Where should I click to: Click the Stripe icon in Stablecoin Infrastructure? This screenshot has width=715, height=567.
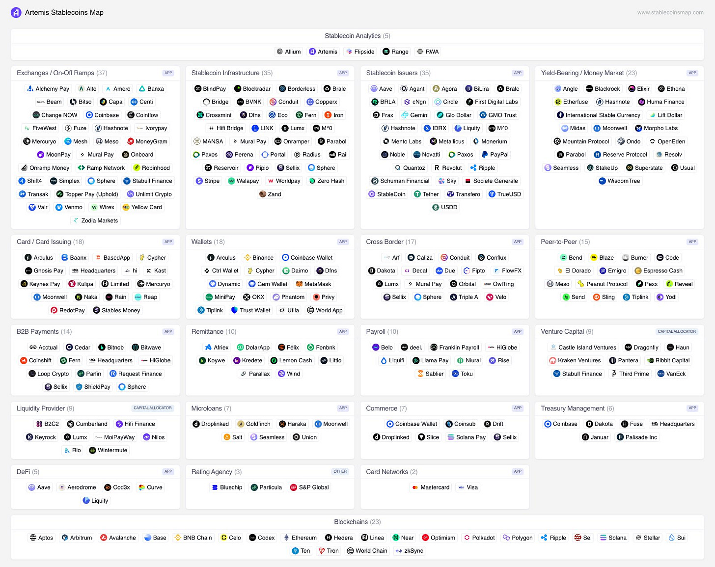coord(199,181)
